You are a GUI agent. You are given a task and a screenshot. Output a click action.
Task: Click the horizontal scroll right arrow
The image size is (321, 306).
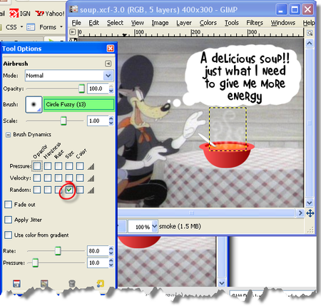(x=300, y=213)
